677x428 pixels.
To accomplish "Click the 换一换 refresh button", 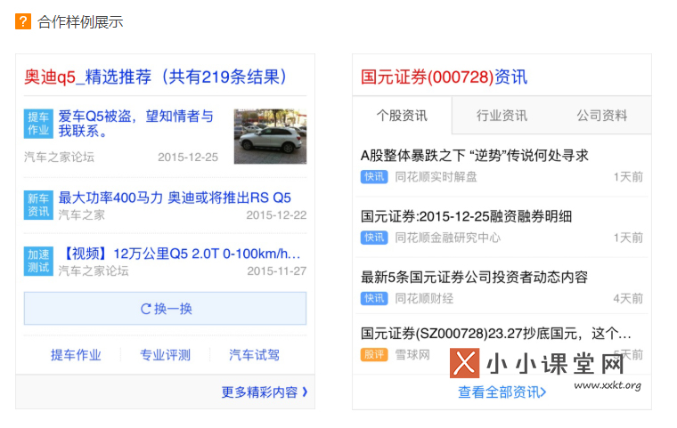I will [165, 309].
